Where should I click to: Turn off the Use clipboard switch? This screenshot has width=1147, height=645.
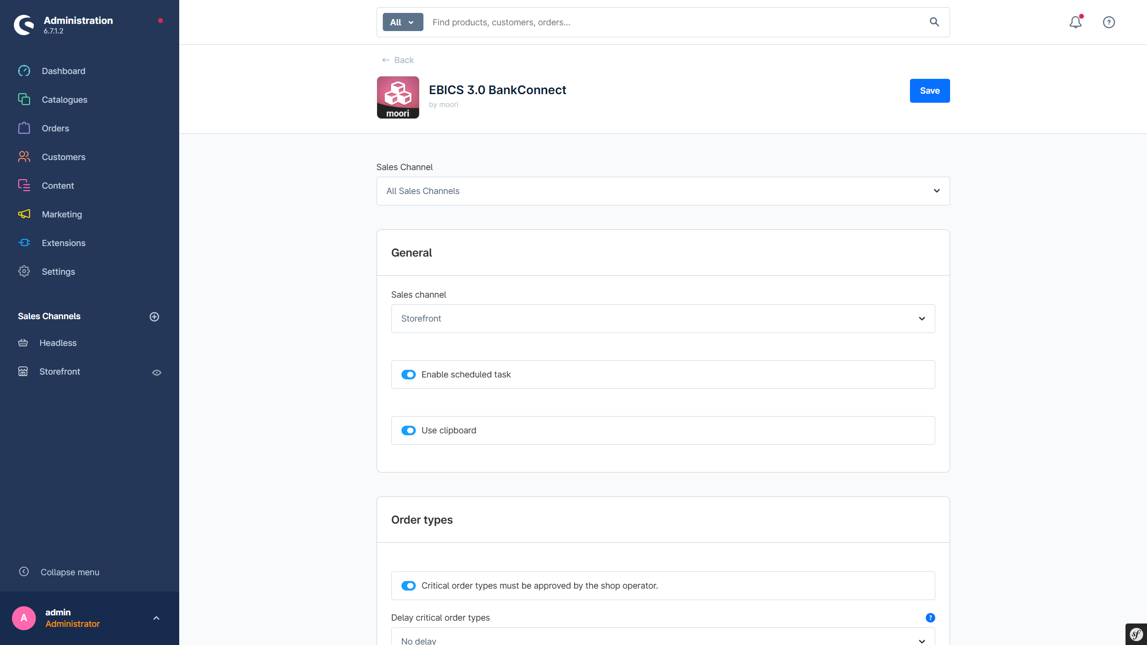pos(409,430)
